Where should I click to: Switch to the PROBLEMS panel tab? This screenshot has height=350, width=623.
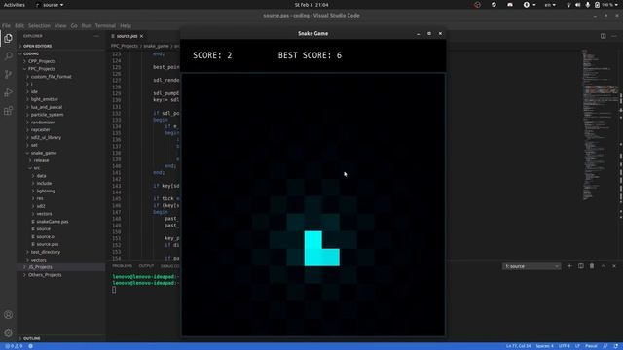click(122, 265)
